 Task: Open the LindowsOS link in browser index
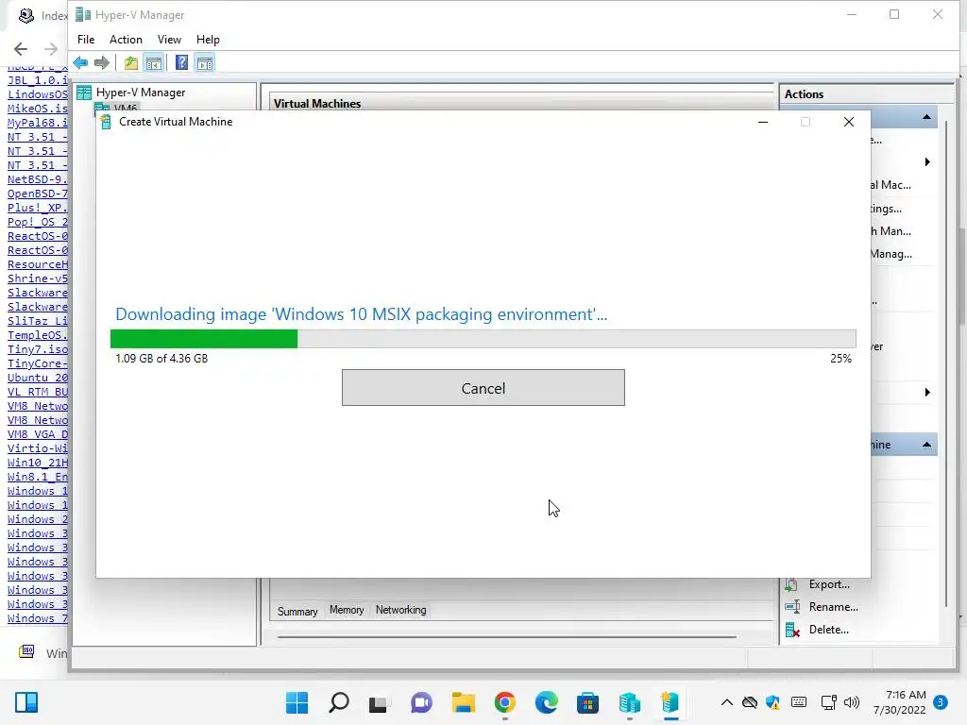38,94
